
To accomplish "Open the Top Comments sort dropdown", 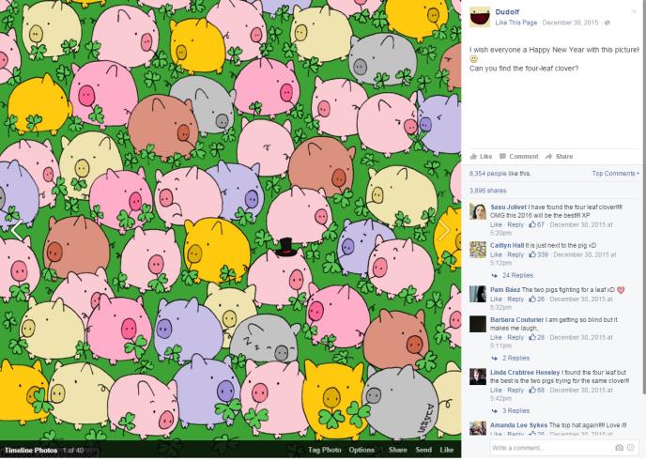I will click(616, 174).
